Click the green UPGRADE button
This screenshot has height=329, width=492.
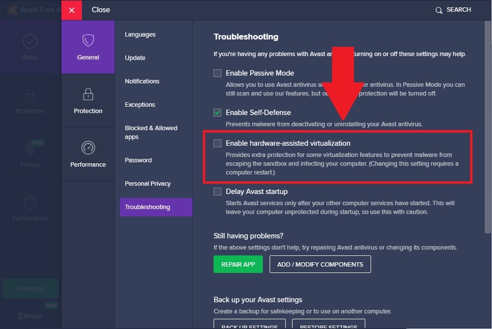pos(30,289)
